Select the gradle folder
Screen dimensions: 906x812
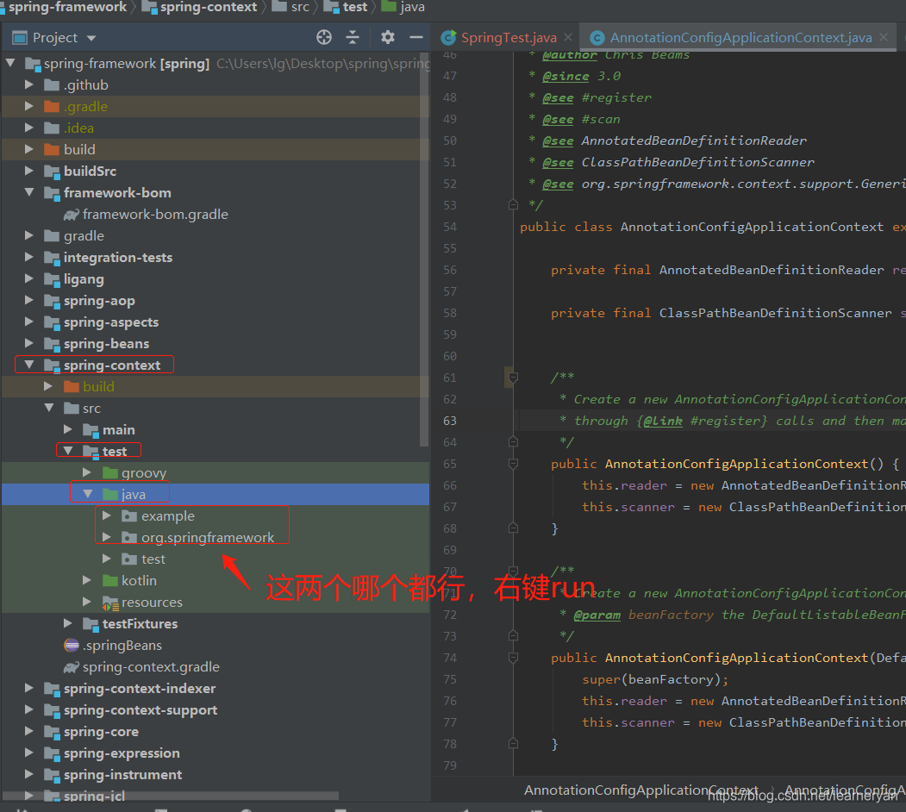point(84,236)
